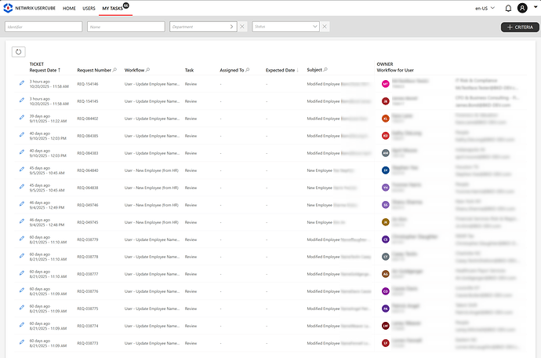Click the search icon beside Subject header

pos(326,71)
